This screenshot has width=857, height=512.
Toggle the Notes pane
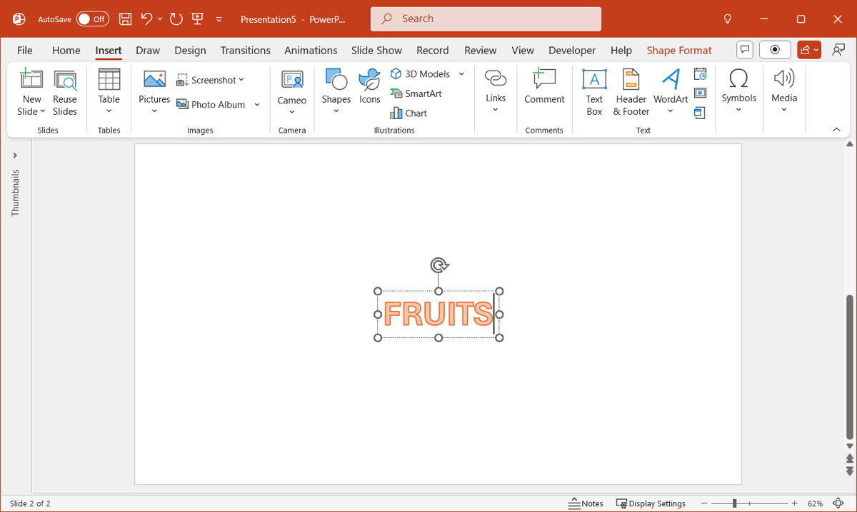[x=586, y=503]
